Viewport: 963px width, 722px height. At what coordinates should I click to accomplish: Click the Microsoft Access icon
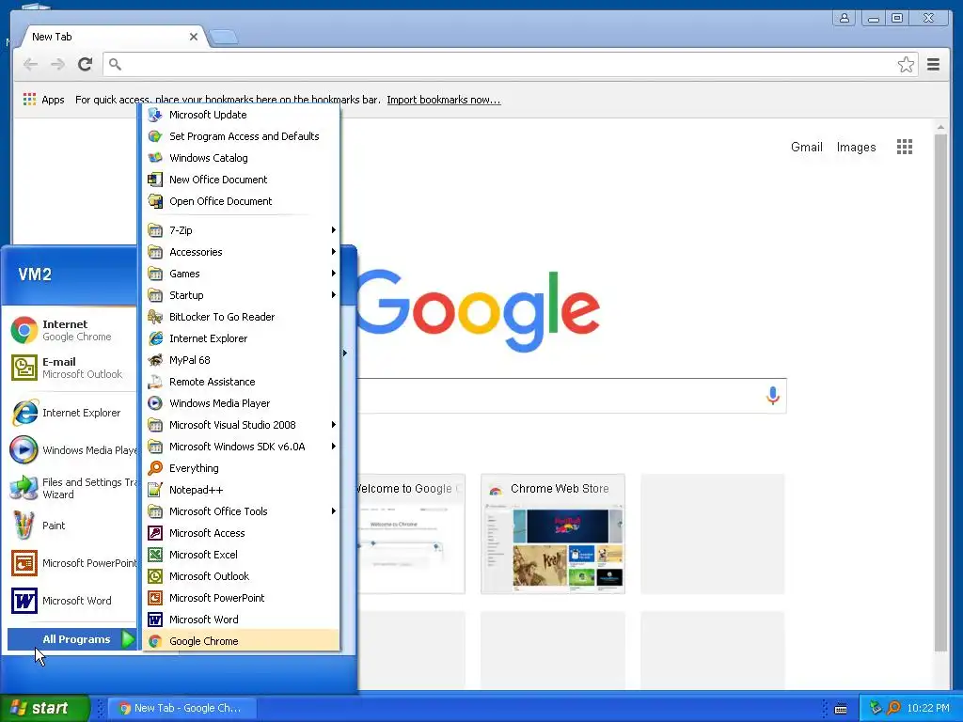(155, 533)
